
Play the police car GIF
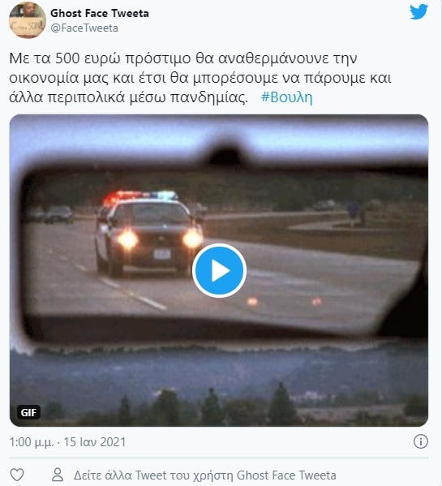click(219, 270)
